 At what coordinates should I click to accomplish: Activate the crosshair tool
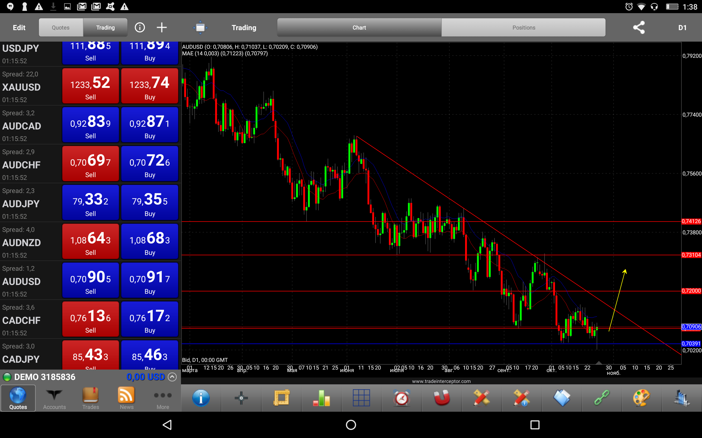tap(241, 398)
